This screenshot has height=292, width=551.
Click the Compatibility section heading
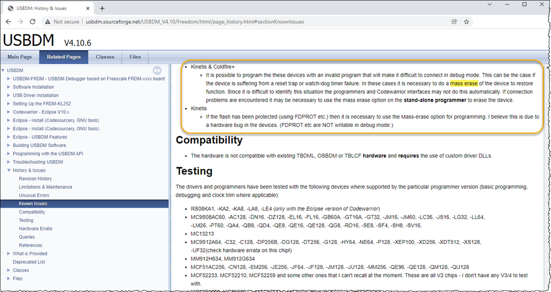point(209,140)
